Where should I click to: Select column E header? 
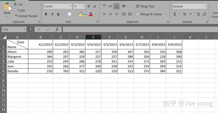[93, 37]
